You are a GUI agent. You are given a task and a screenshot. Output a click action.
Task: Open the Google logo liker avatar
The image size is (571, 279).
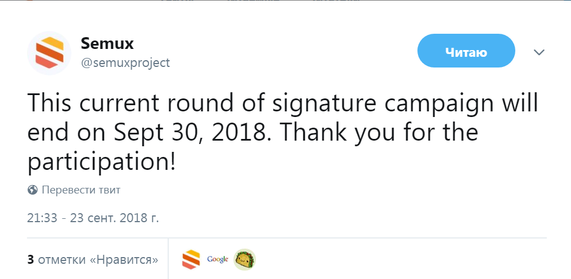pos(217,259)
